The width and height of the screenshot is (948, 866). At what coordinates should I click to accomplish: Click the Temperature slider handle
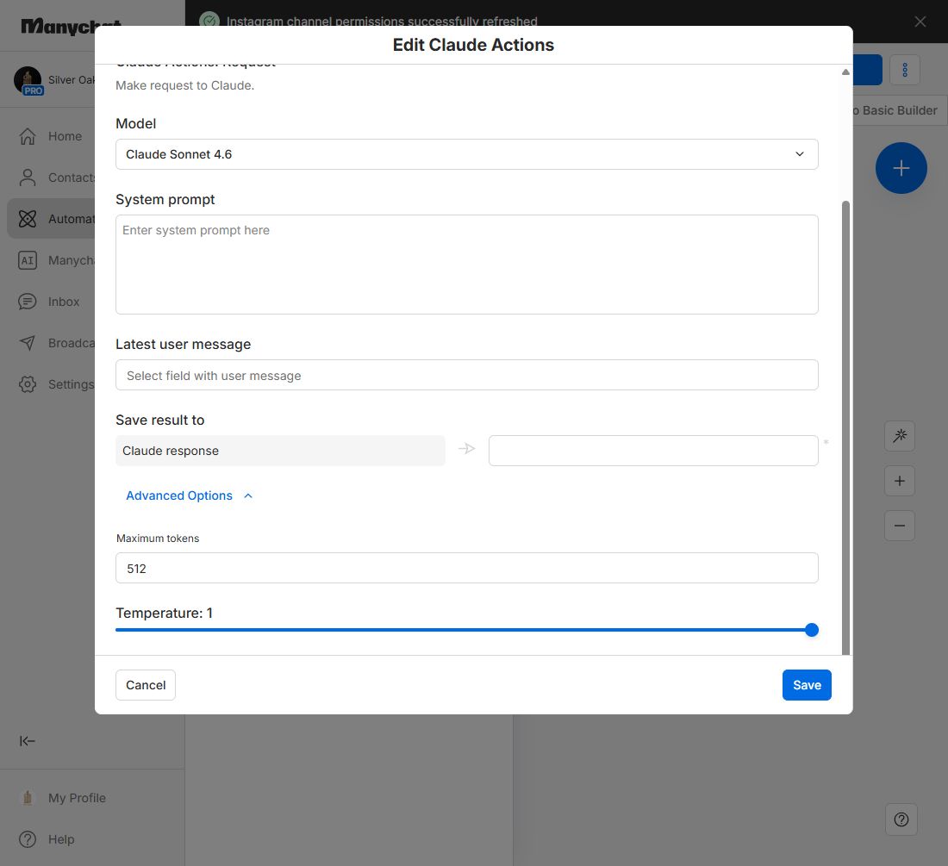click(811, 630)
